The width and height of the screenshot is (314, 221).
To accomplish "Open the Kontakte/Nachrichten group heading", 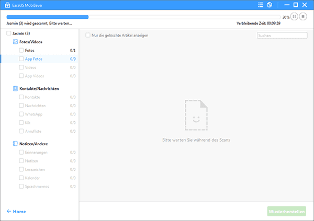I will pyautogui.click(x=39, y=89).
